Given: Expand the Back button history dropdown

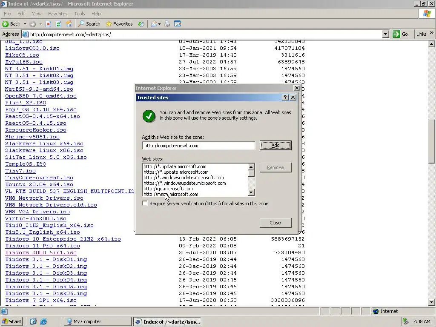Looking at the screenshot, I should click(25, 24).
